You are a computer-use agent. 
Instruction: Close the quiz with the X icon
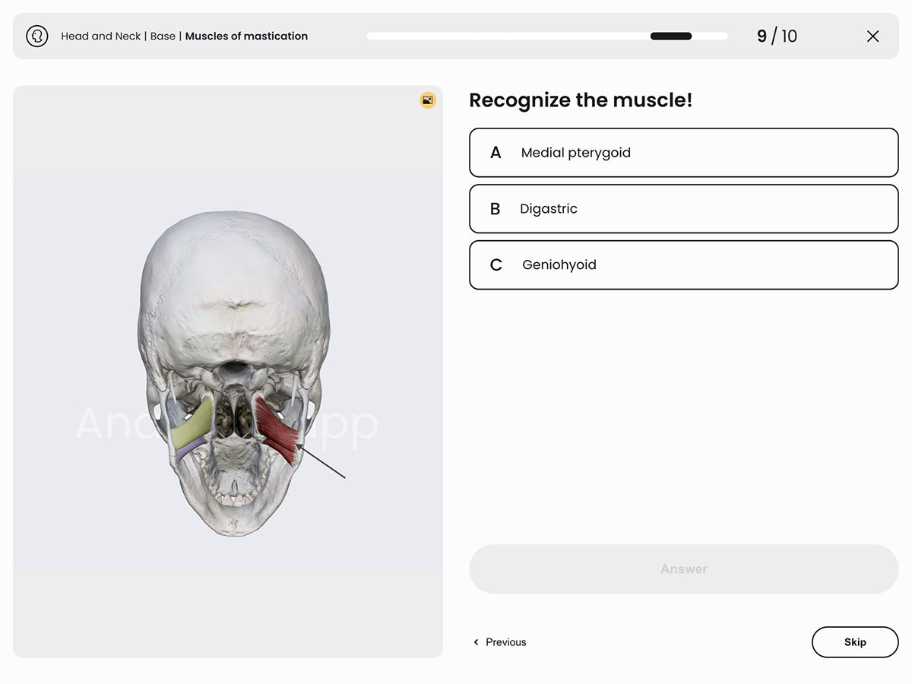[872, 36]
